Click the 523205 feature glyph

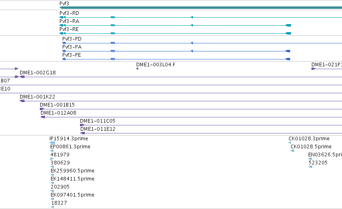click(311, 167)
